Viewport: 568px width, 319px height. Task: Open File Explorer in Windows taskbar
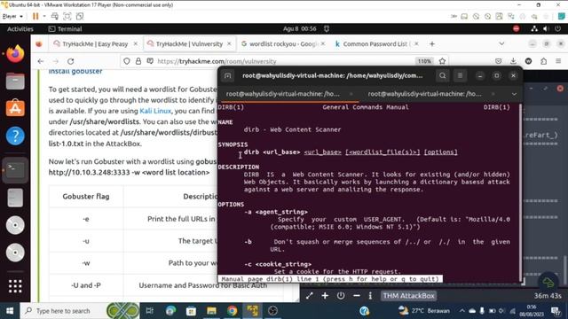pyautogui.click(x=211, y=311)
